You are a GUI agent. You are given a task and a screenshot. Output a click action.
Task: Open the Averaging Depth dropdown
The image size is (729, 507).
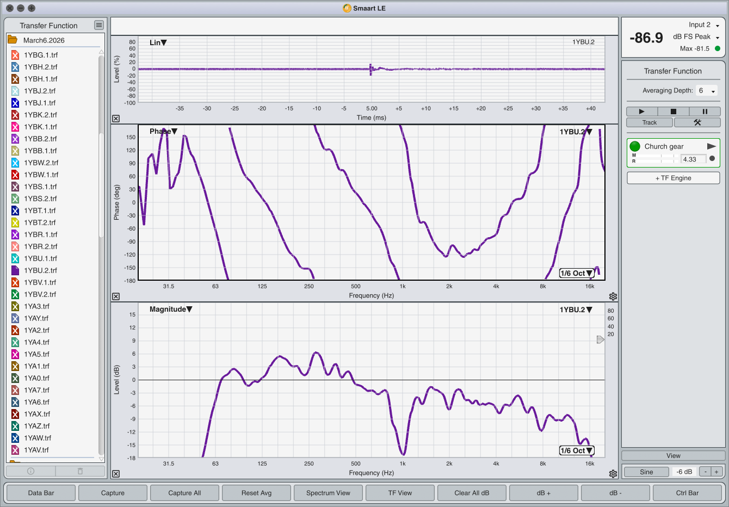(x=707, y=91)
